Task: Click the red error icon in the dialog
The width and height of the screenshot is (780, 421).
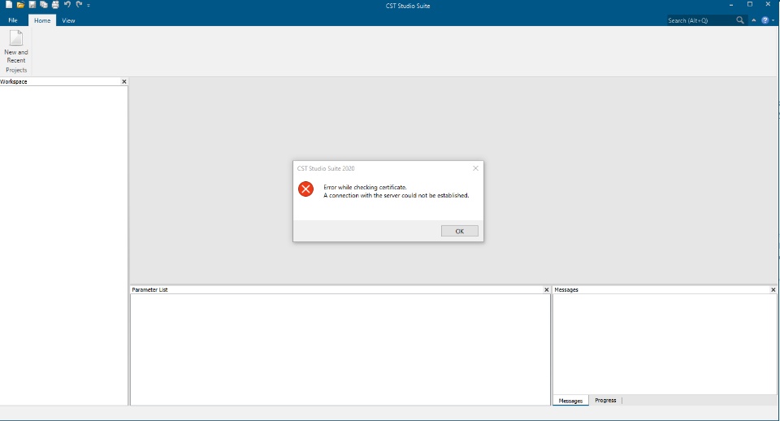Action: (306, 189)
